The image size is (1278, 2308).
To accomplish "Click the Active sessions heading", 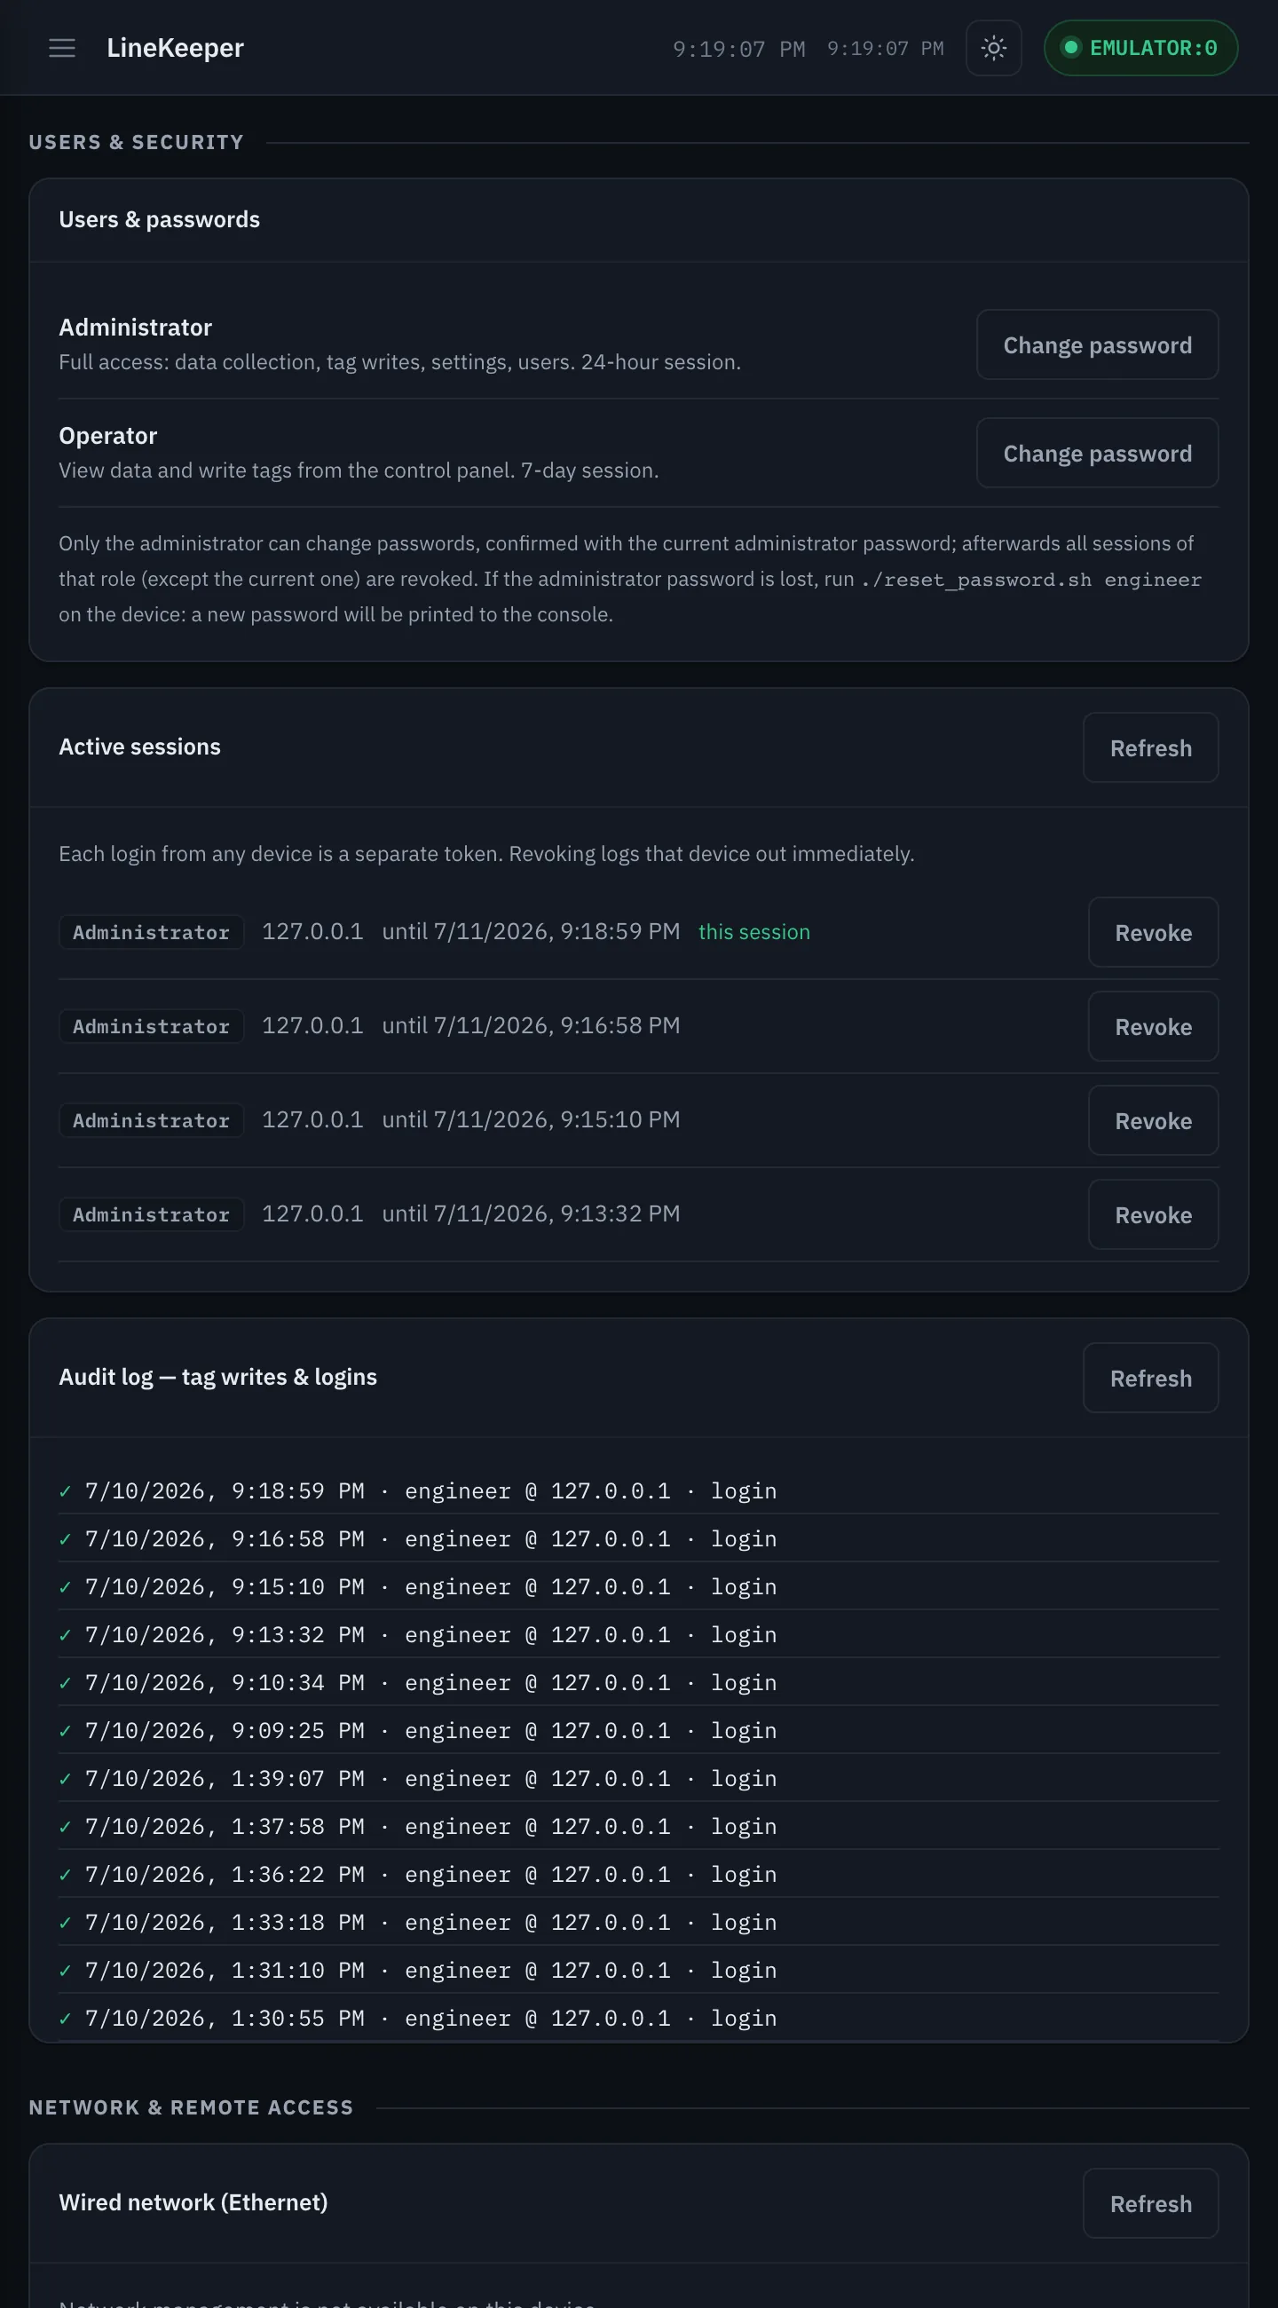I will (139, 747).
